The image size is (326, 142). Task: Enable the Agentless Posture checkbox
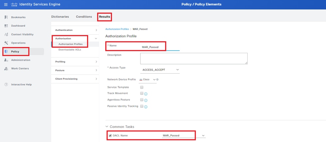[142, 100]
